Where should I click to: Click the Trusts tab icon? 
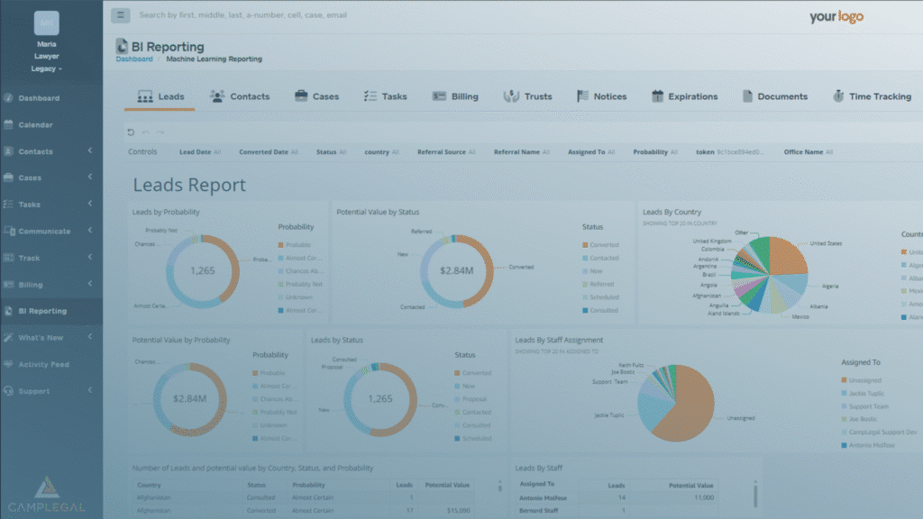511,96
